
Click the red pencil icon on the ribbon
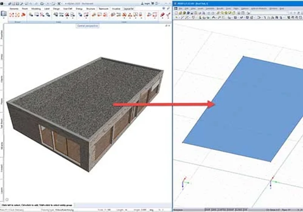(162, 15)
